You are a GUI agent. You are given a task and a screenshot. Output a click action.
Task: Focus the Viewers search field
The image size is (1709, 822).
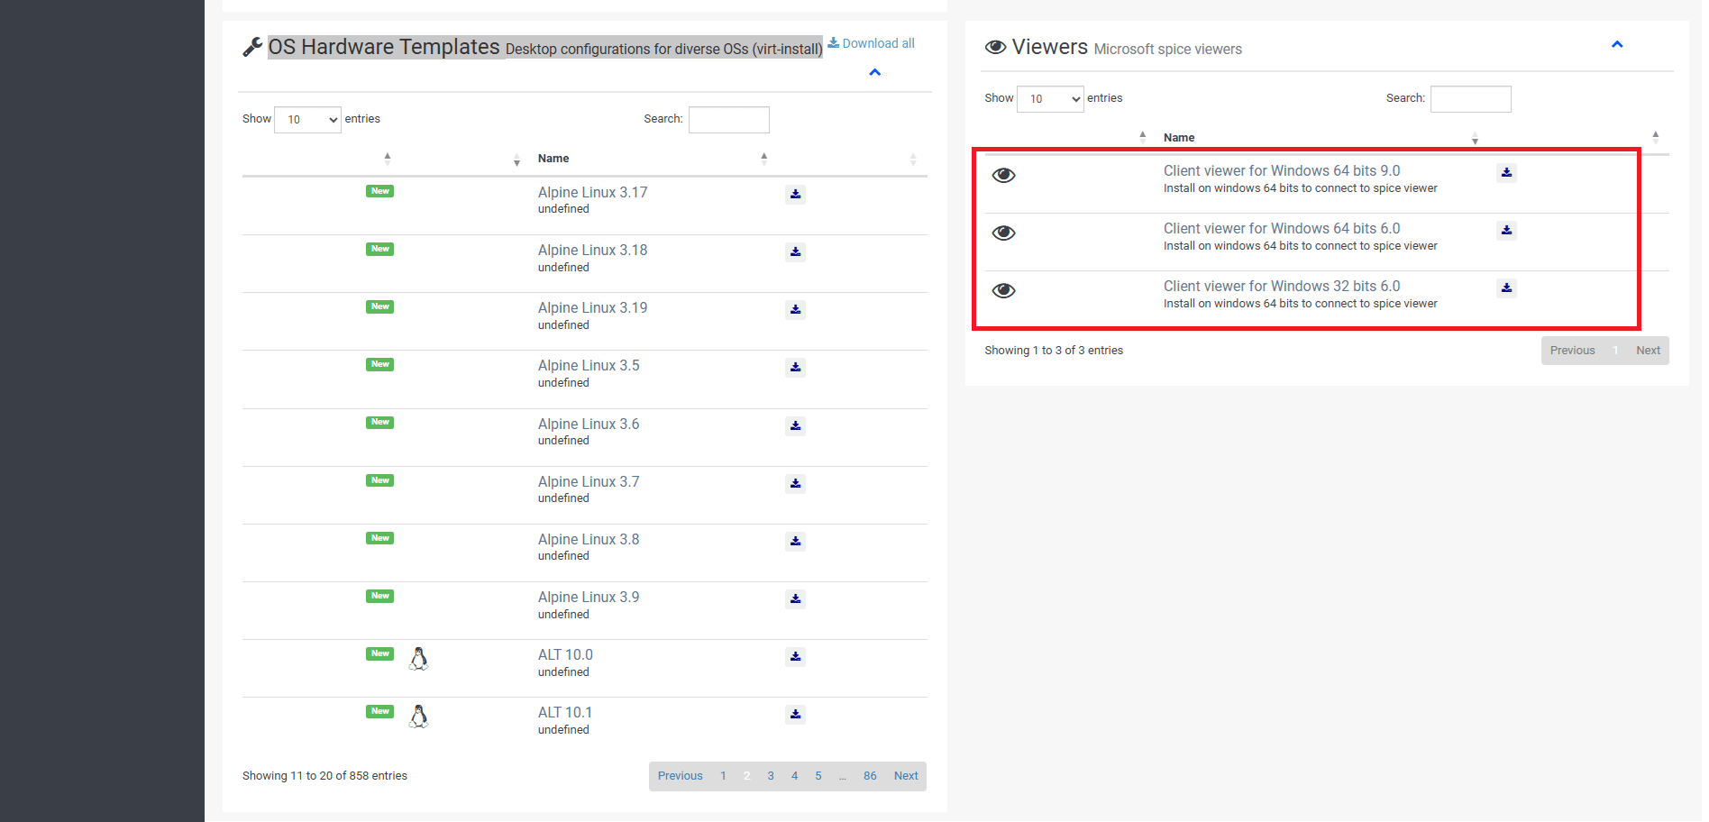point(1470,99)
